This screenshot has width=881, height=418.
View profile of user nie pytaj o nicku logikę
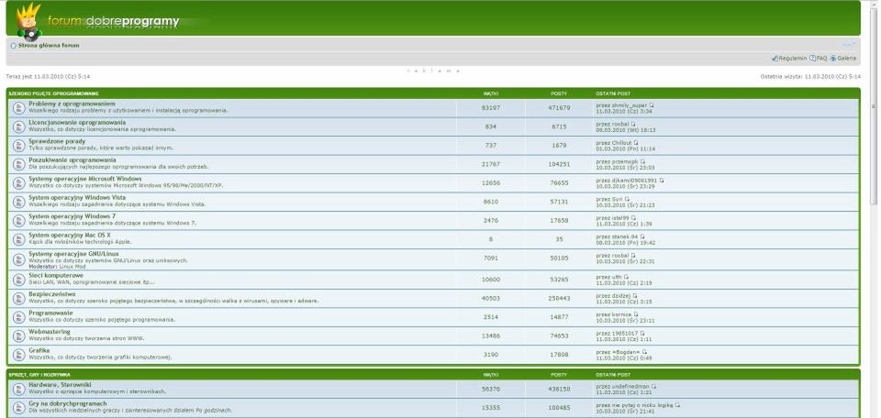pyautogui.click(x=642, y=404)
